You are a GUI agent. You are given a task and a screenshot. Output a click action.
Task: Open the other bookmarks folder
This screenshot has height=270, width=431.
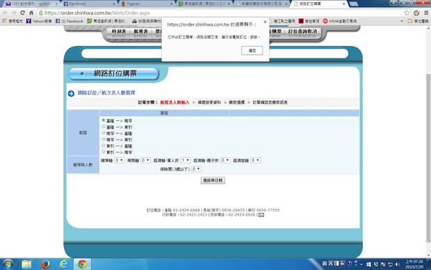pos(418,21)
